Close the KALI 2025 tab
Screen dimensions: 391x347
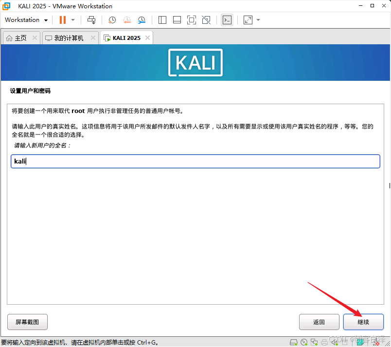pyautogui.click(x=148, y=38)
